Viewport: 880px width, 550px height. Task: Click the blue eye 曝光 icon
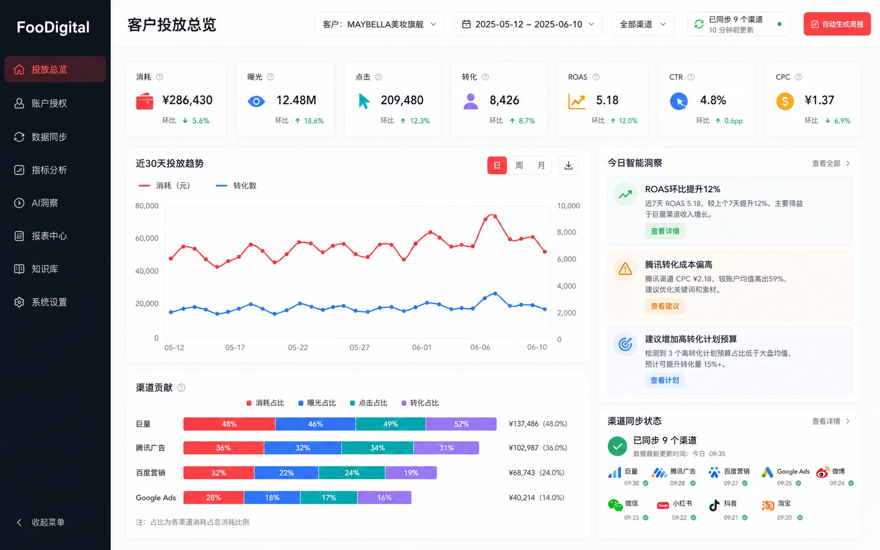[x=256, y=101]
